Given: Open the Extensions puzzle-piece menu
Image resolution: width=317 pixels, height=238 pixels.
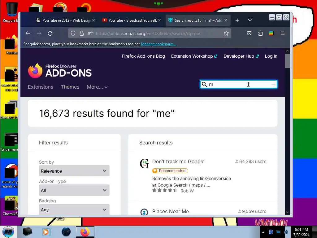Looking at the screenshot, I should click(260, 33).
